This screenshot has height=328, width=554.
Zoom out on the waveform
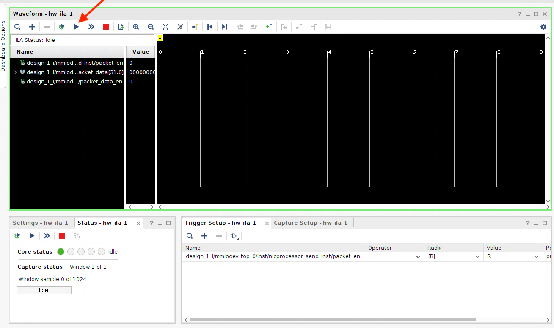[x=151, y=27]
